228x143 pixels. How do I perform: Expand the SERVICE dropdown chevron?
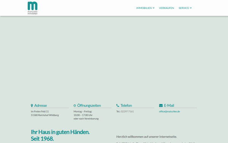191,8
